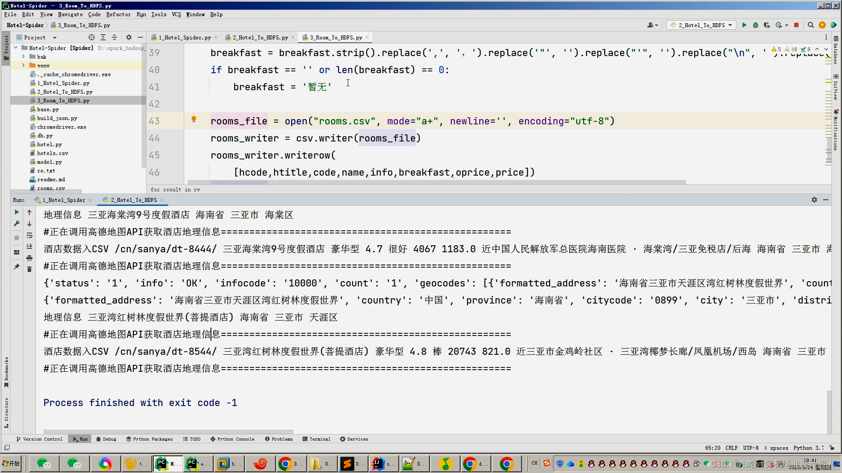The image size is (842, 473).
Task: Rerun the program from the Run panel
Action: pos(17,212)
